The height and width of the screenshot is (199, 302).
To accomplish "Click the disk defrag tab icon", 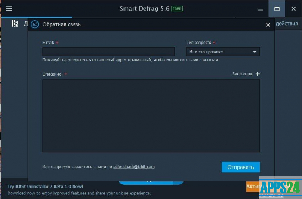I will coord(15,24).
